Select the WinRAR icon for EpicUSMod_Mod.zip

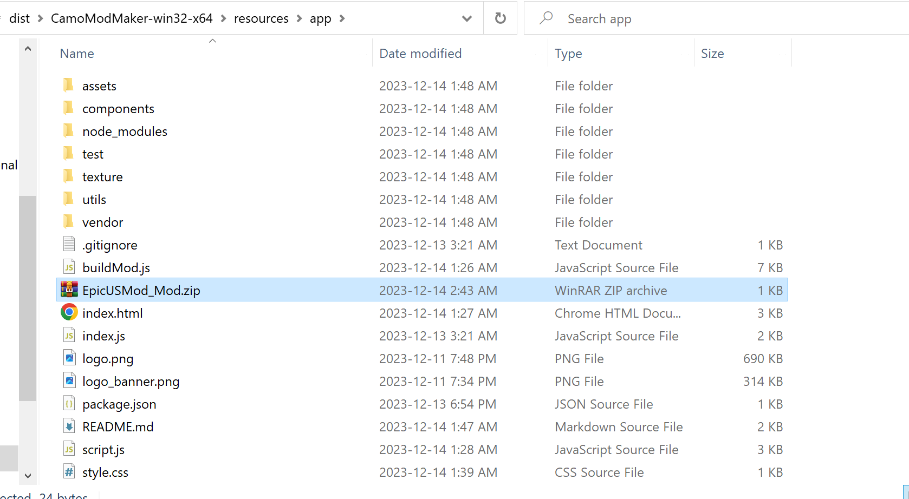69,290
